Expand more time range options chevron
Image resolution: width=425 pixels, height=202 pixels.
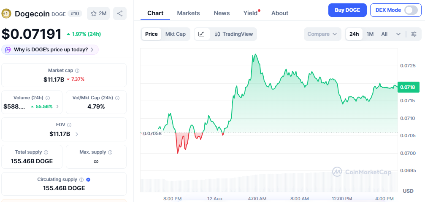pos(398,34)
